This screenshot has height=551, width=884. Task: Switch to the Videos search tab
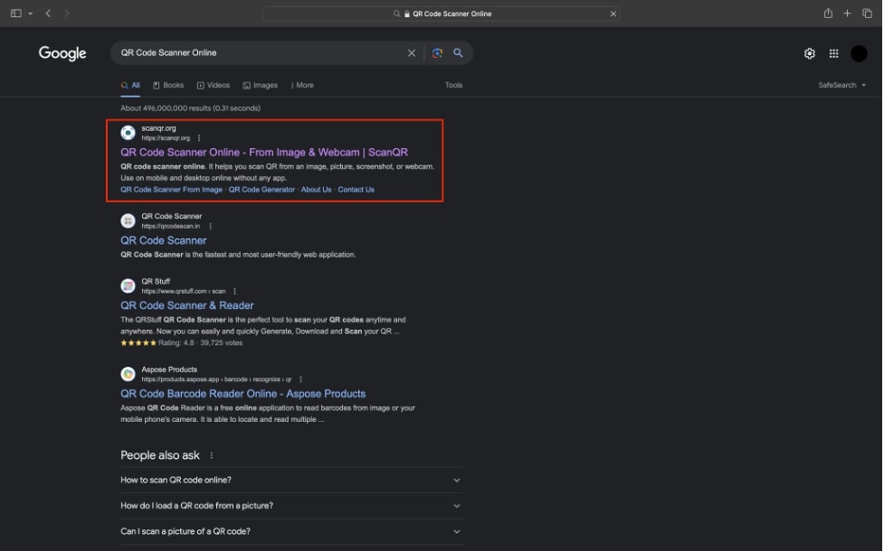pyautogui.click(x=214, y=85)
